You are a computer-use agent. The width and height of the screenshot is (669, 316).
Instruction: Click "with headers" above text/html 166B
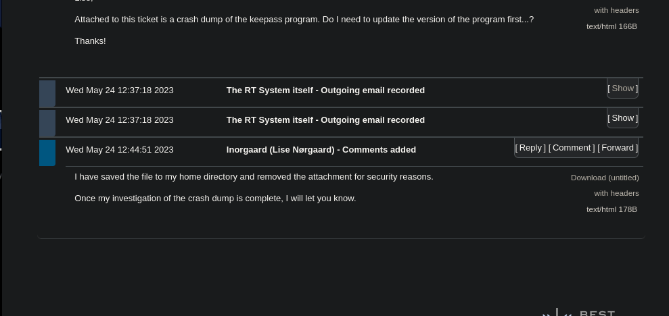(616, 10)
